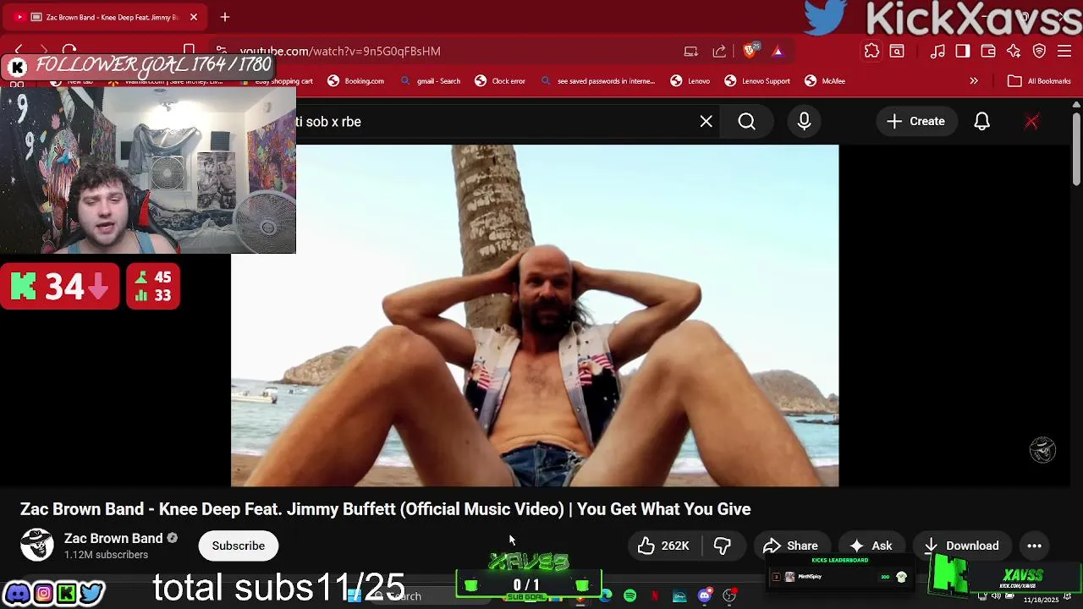
Task: Open YouTube notifications bell
Action: tap(981, 122)
